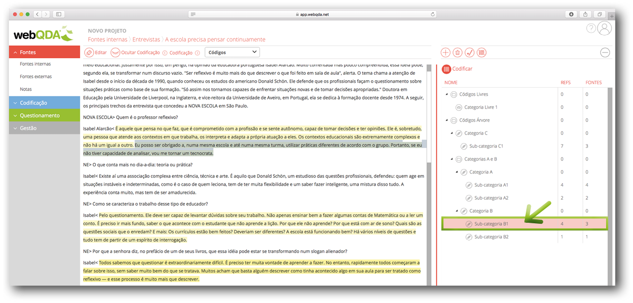Expand the Questionamento sidebar section
The image size is (633, 303).
point(44,116)
